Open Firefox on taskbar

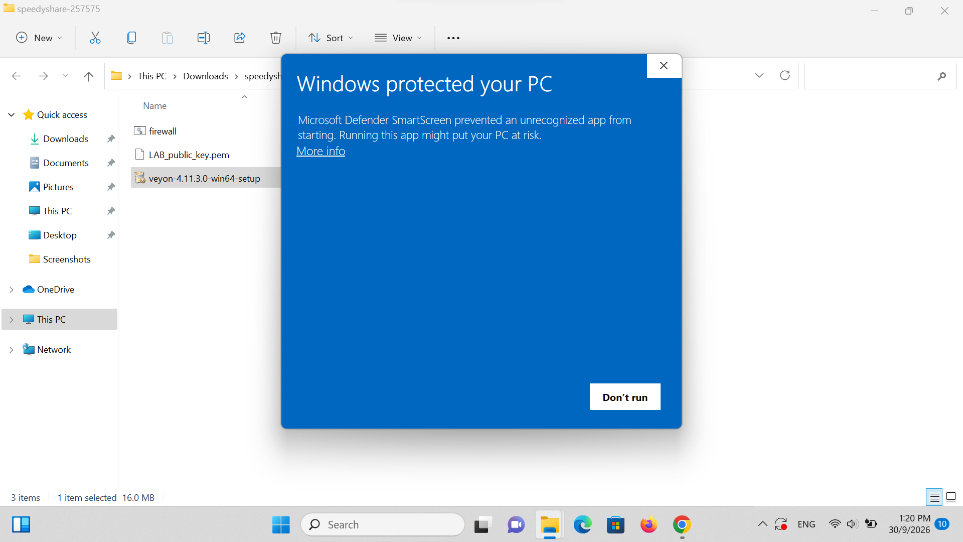point(649,525)
